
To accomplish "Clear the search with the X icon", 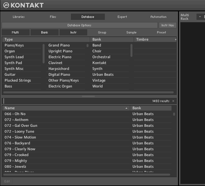I will (x=173, y=101).
